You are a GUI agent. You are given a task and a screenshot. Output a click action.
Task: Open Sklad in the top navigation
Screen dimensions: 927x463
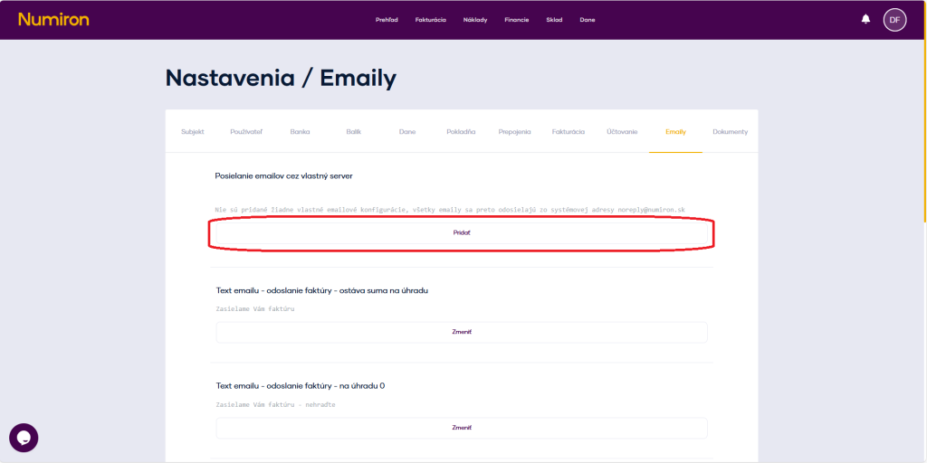click(554, 20)
